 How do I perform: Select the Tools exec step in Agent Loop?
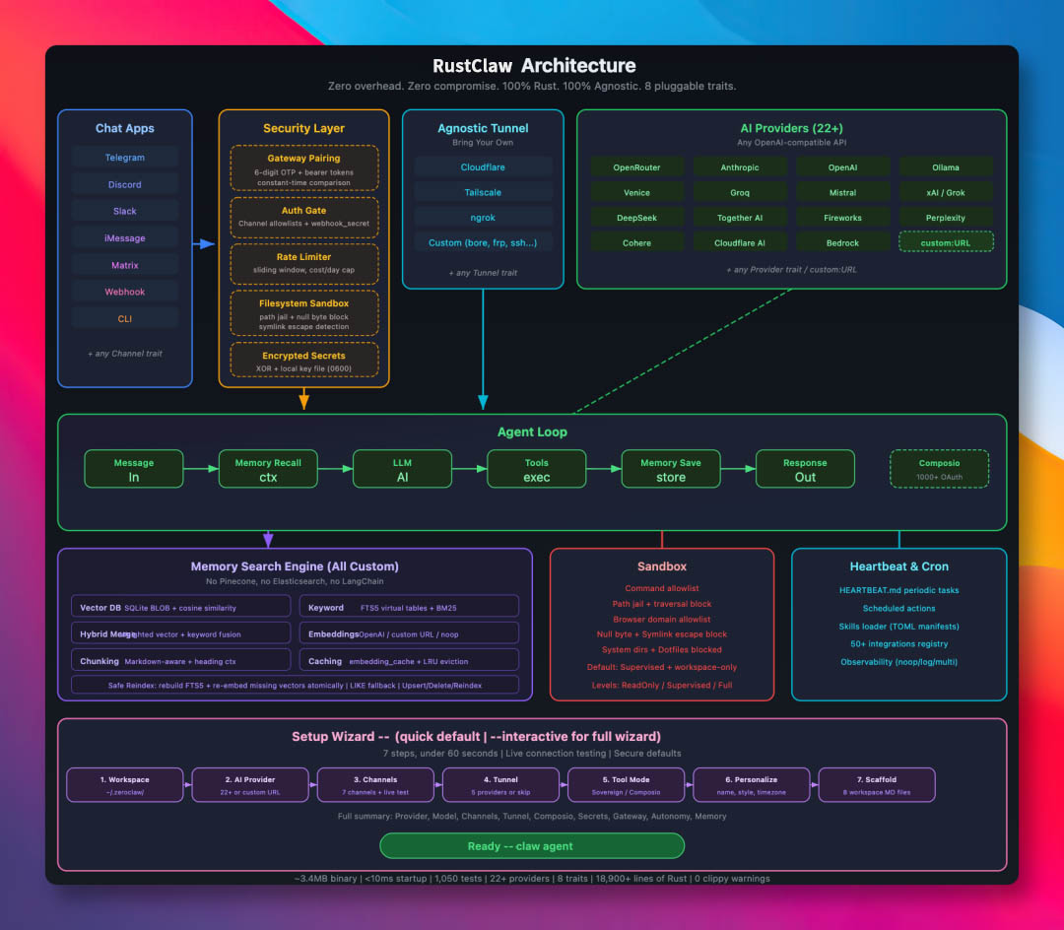point(537,469)
